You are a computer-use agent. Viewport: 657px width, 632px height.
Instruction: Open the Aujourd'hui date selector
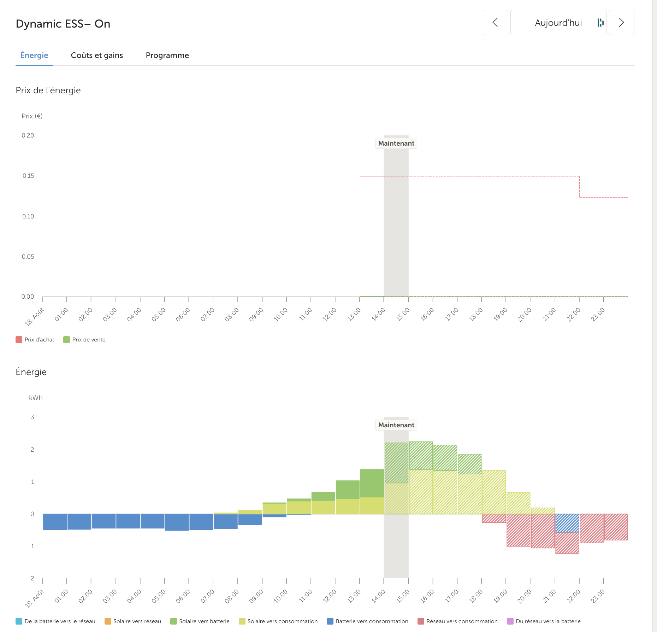pos(558,23)
